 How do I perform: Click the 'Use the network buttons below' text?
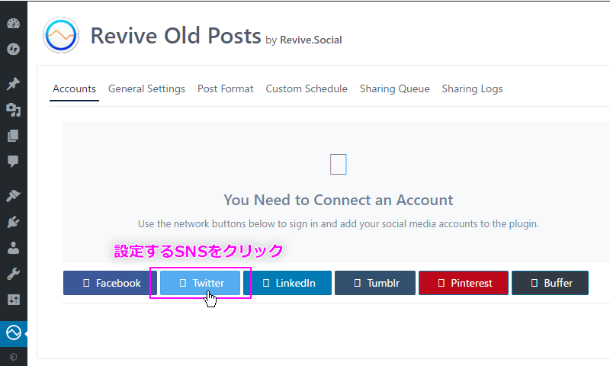[338, 224]
